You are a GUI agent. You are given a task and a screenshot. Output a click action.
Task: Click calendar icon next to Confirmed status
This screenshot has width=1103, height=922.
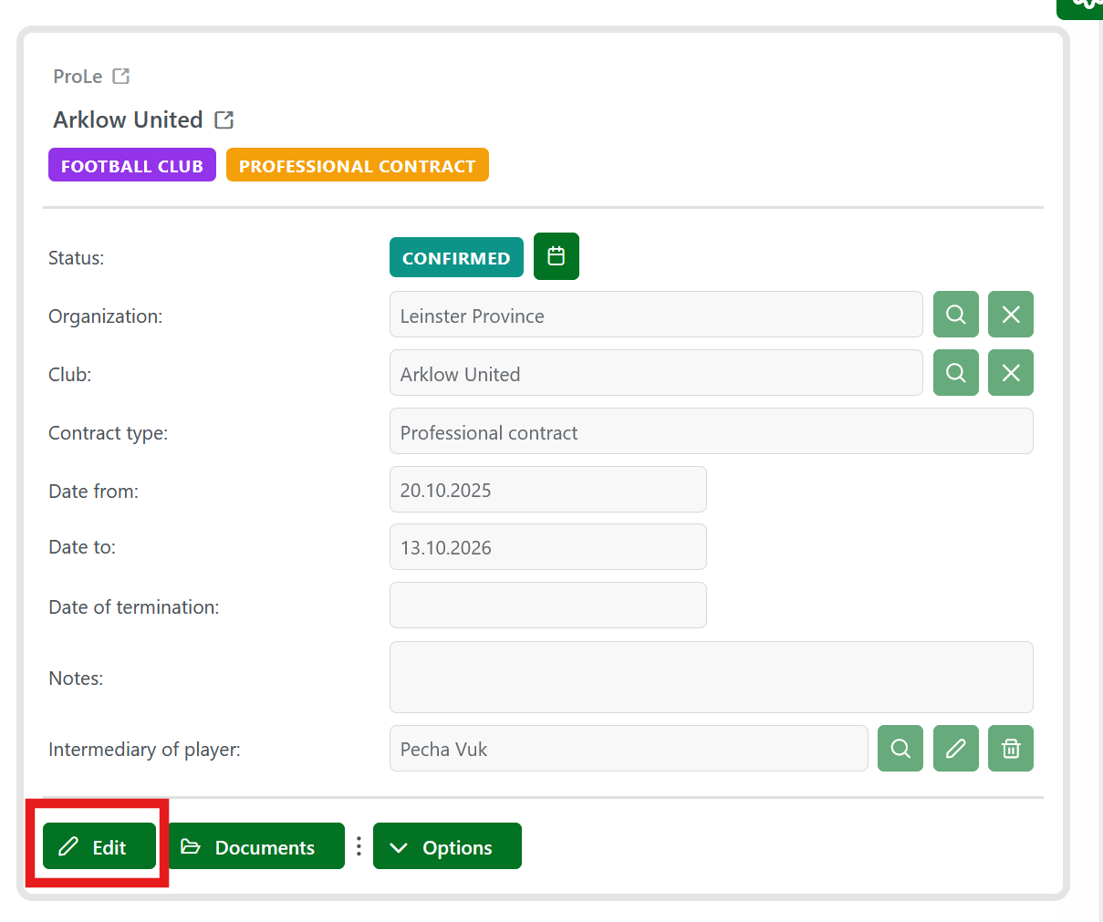[556, 256]
